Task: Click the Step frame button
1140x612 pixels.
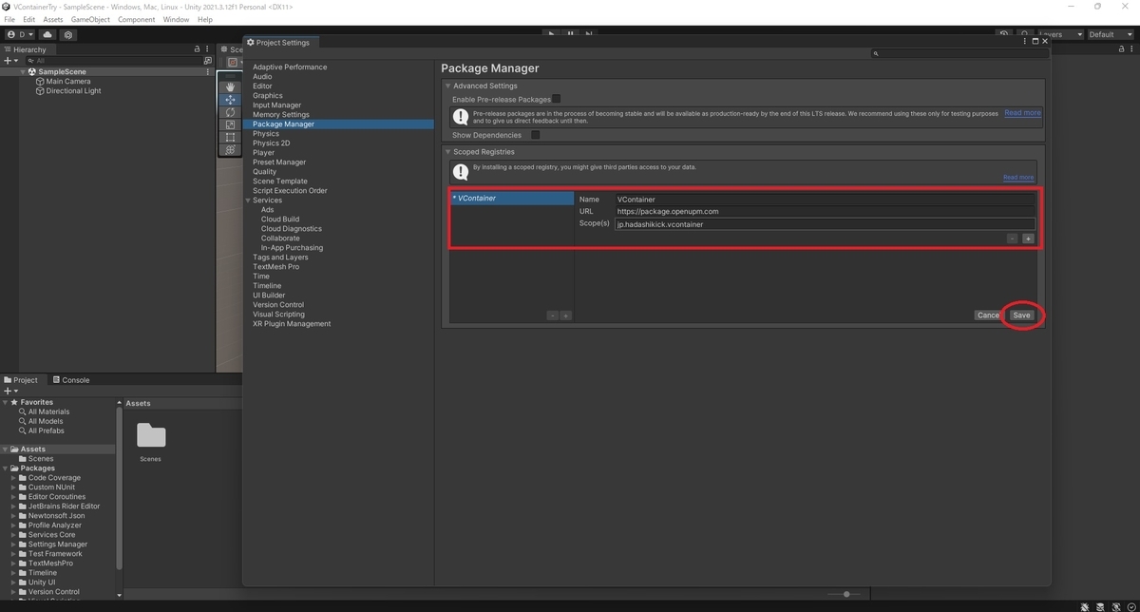Action: [x=588, y=33]
